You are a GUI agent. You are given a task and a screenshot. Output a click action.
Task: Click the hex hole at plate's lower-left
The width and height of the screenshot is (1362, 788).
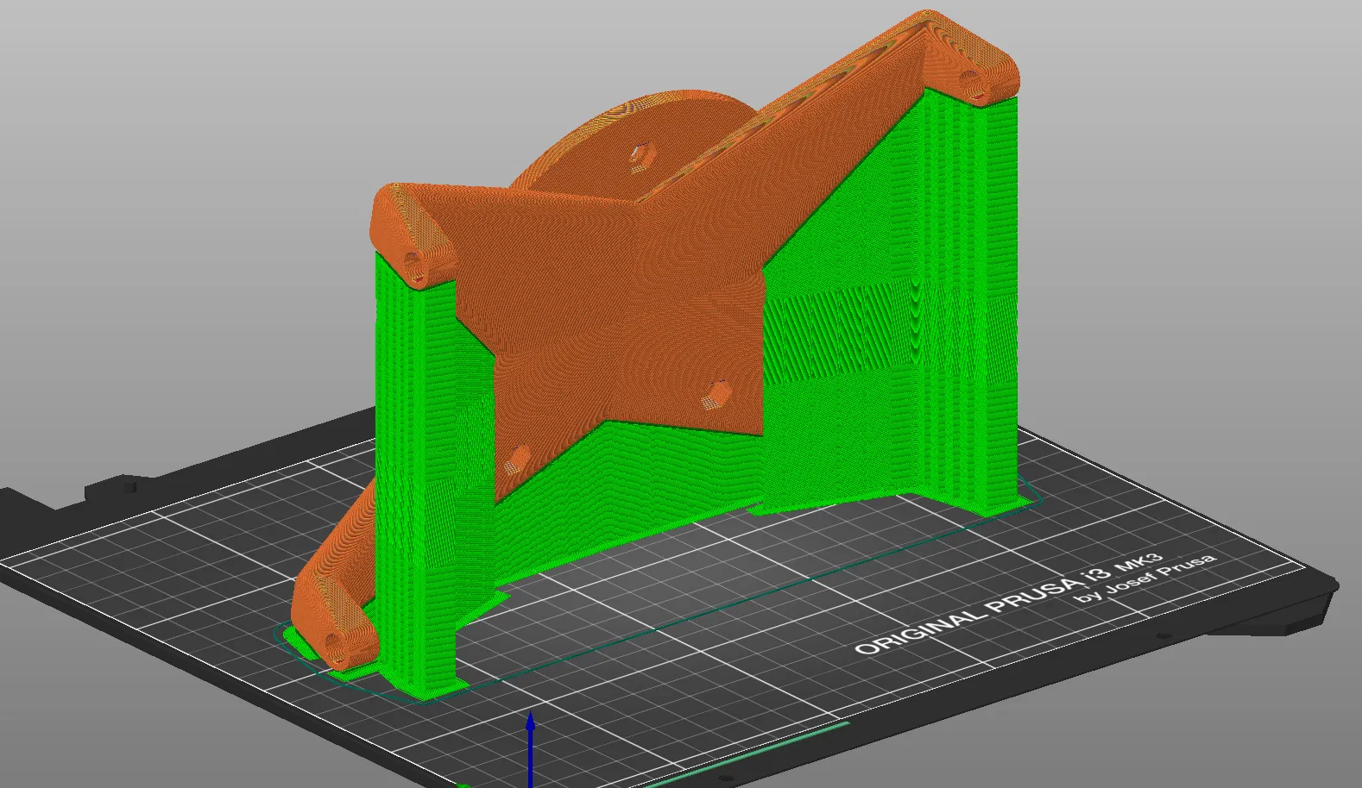click(518, 460)
